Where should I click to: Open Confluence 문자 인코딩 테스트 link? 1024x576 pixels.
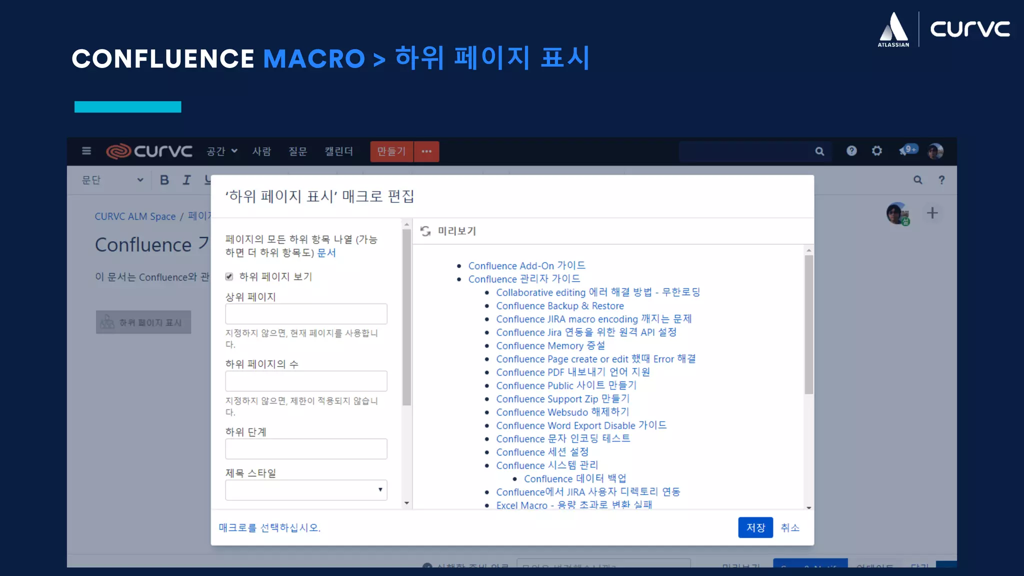coord(563,439)
